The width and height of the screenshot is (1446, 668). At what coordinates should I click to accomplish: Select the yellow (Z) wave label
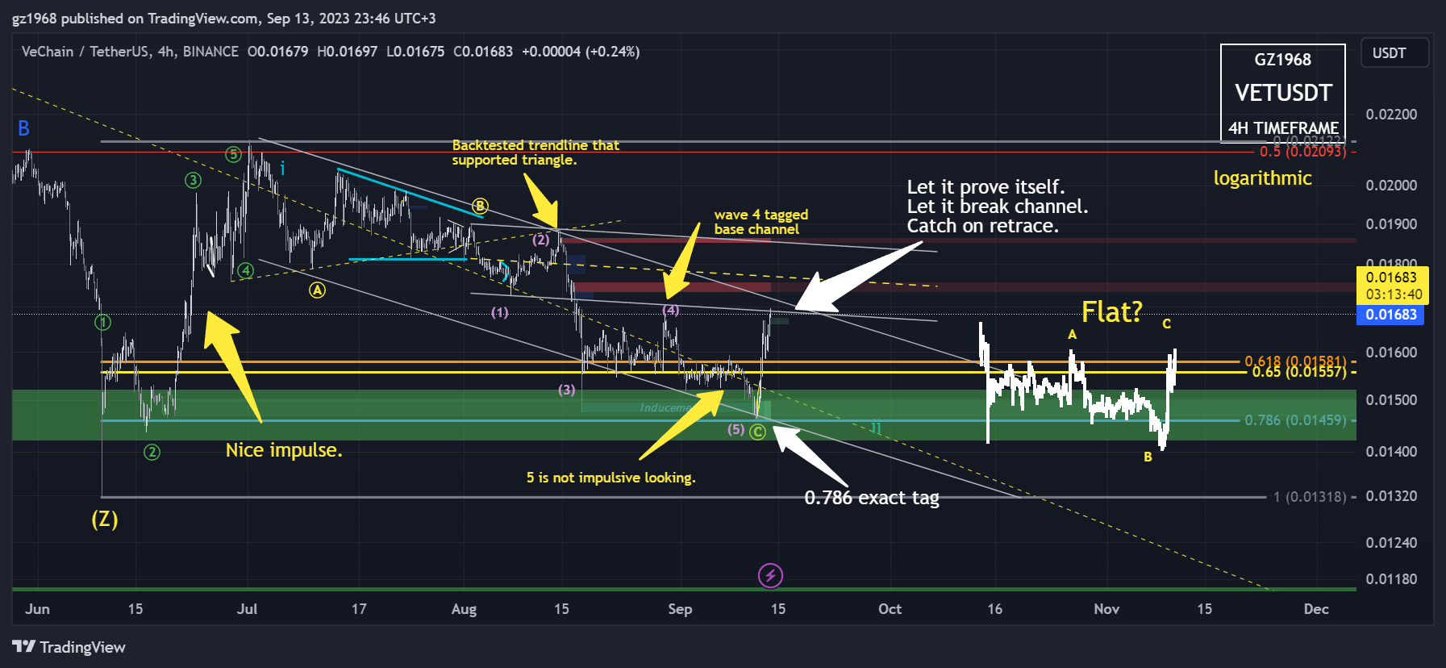point(105,519)
